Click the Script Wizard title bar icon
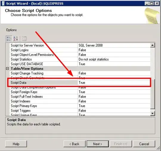 [3, 4]
